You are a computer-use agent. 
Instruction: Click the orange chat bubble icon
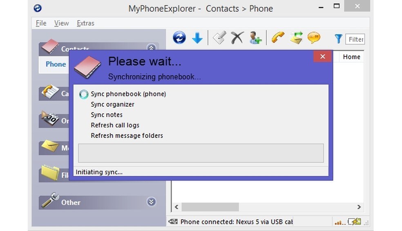314,38
